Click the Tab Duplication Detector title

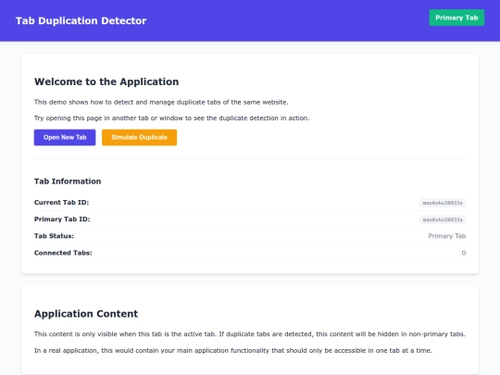tap(81, 20)
